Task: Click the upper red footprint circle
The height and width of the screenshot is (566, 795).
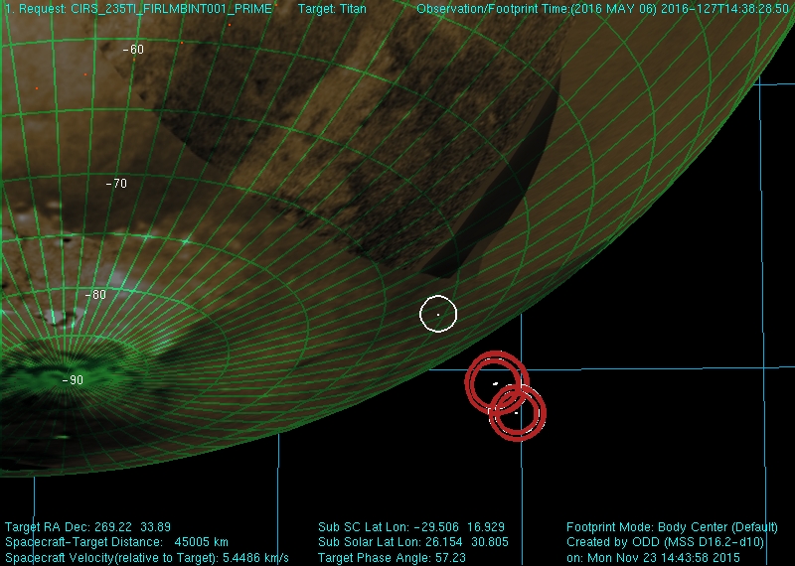Action: (497, 382)
